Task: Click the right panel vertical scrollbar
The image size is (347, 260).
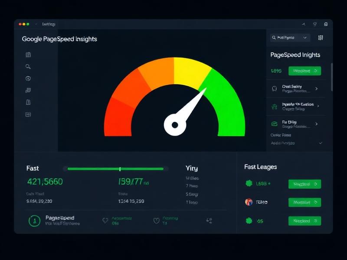Action: tap(331, 77)
